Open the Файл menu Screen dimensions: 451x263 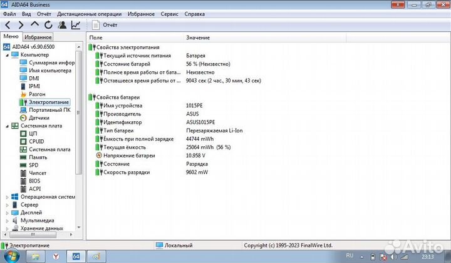(9, 14)
